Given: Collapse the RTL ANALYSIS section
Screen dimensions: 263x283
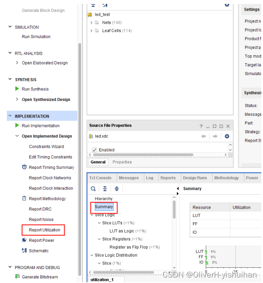Looking at the screenshot, I should point(10,53).
